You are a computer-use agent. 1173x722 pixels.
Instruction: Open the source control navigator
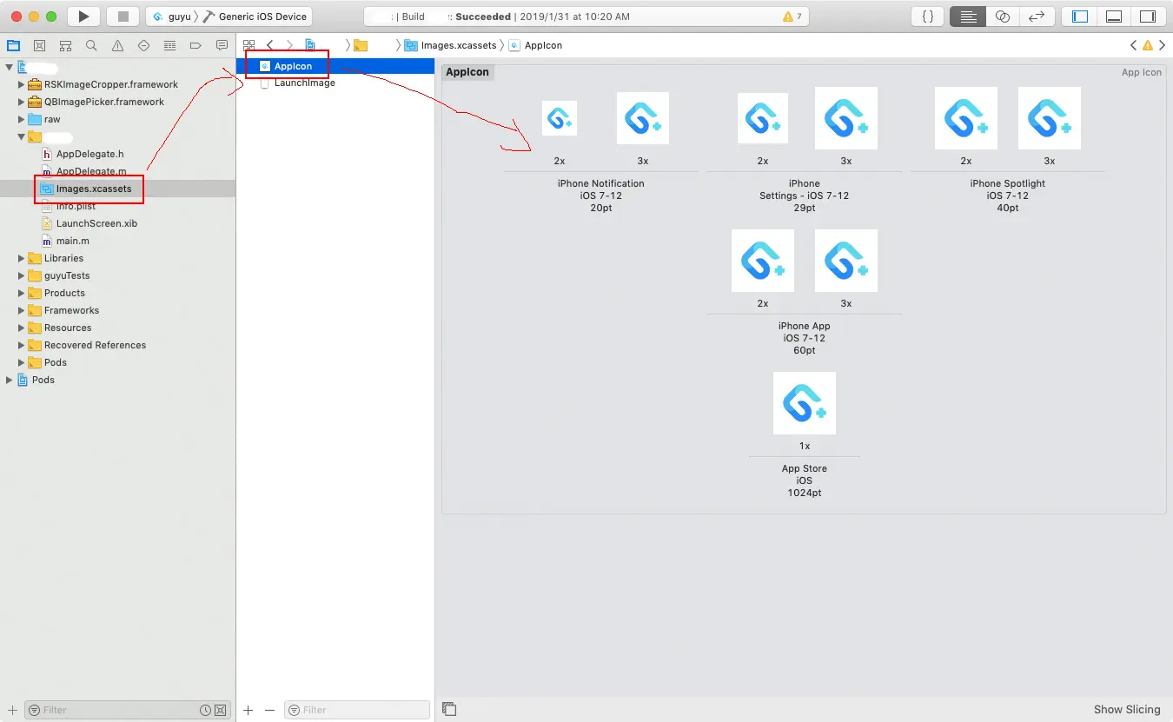(39, 45)
